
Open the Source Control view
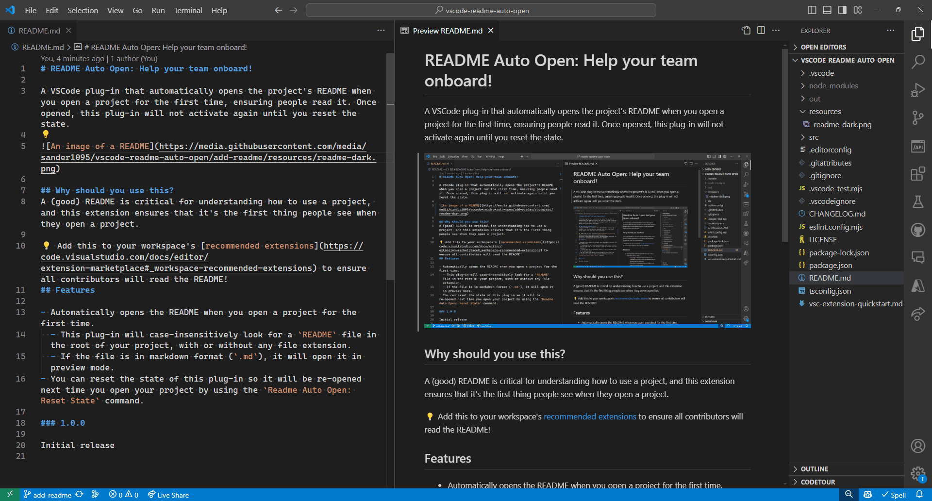point(917,118)
